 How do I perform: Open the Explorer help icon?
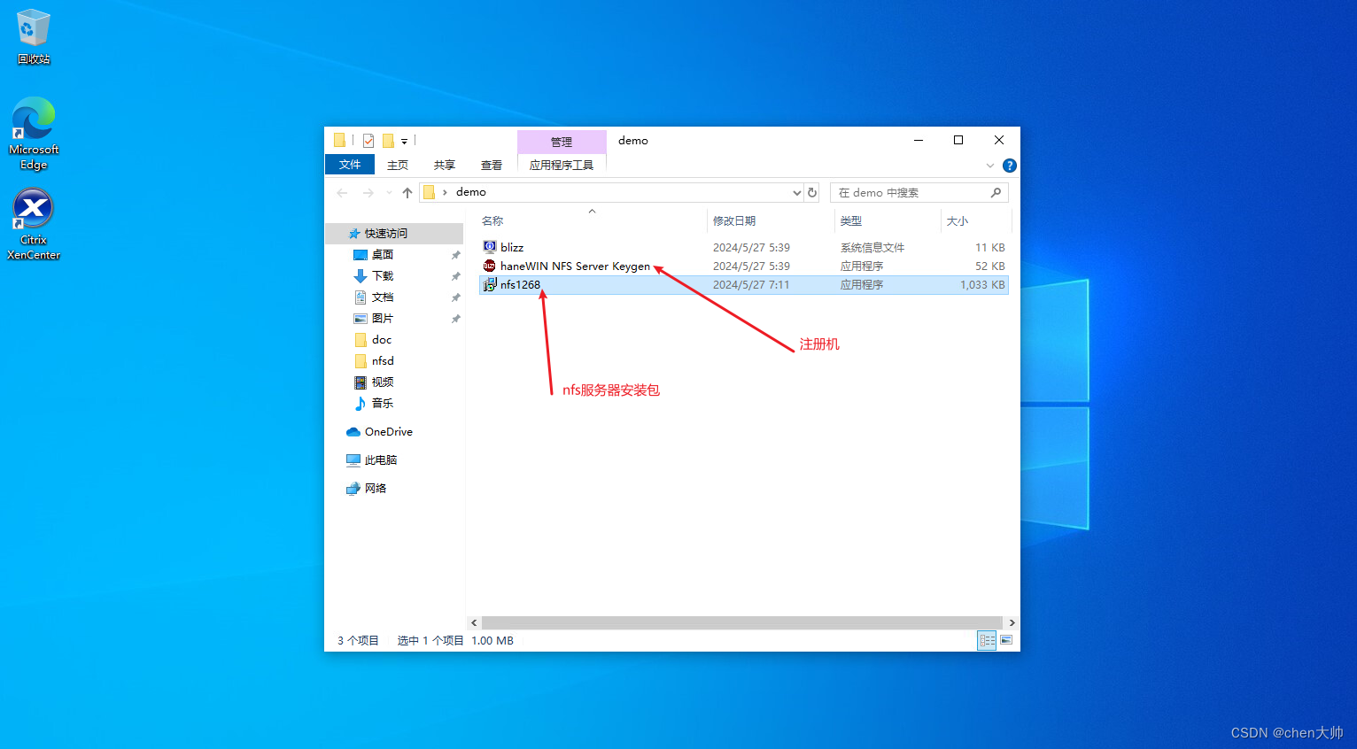coord(1010,166)
